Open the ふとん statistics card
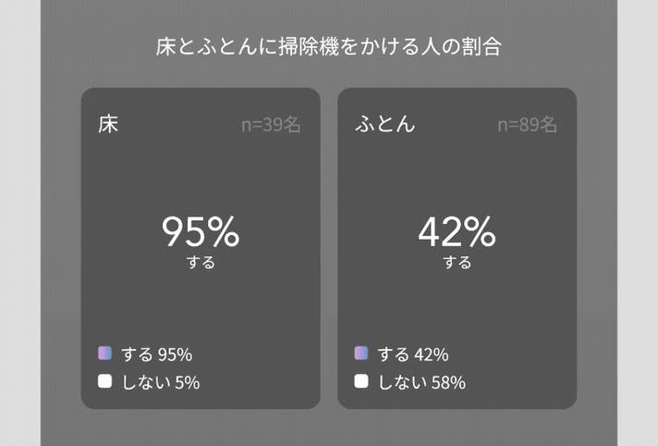Image resolution: width=658 pixels, height=446 pixels. 457,248
